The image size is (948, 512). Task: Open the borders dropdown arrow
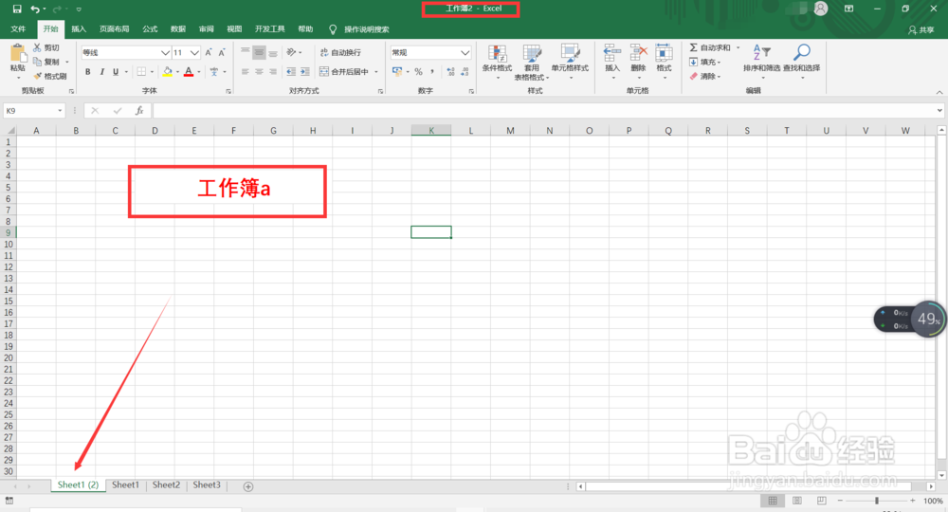pyautogui.click(x=152, y=72)
